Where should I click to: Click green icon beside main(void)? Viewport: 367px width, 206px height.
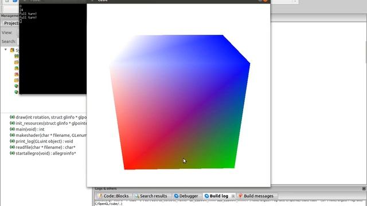(12, 129)
